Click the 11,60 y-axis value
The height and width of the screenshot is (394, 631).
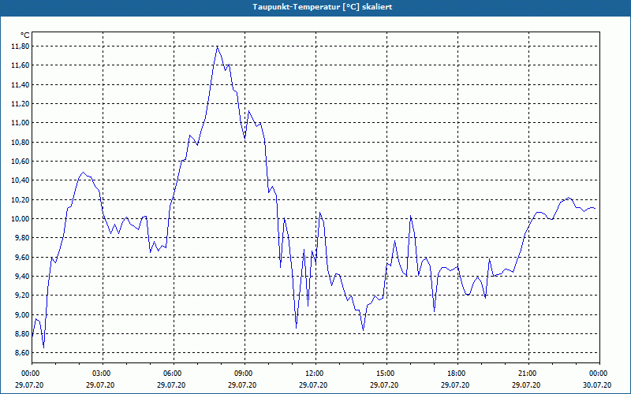tap(21, 65)
